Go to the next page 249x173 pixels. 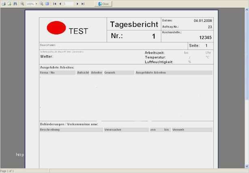tap(77, 4)
